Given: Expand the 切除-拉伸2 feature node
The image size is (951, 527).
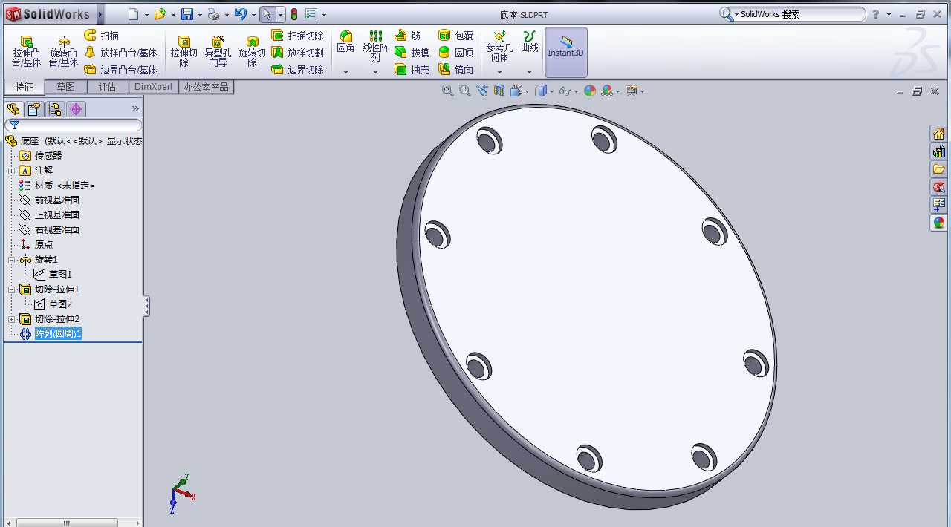Looking at the screenshot, I should click(x=12, y=319).
